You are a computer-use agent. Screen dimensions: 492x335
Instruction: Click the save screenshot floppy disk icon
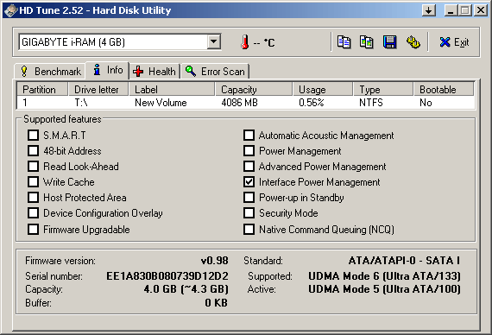pos(389,41)
